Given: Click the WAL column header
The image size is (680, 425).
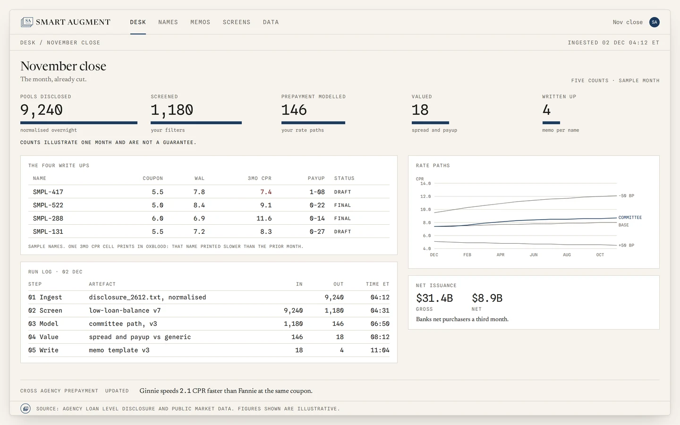Looking at the screenshot, I should (x=200, y=178).
